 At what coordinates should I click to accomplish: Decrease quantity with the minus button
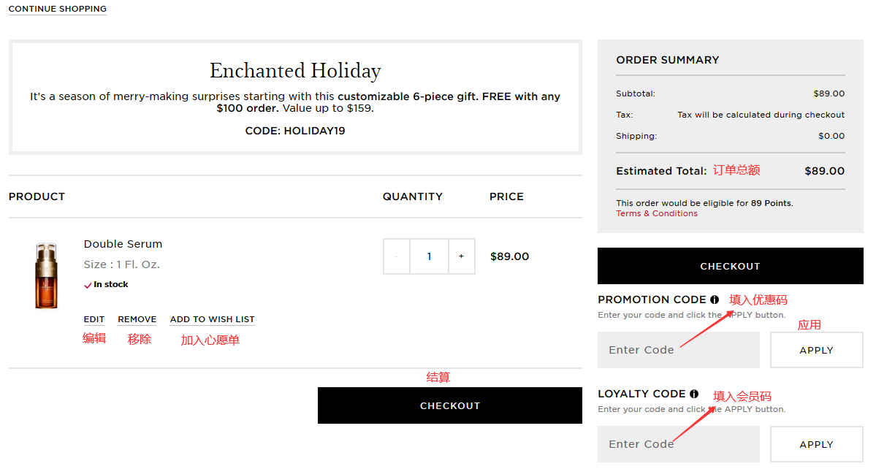click(397, 256)
